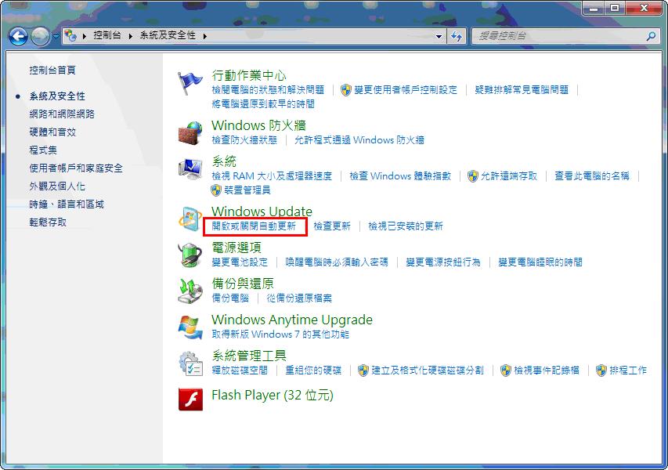Click the Power Options battery icon
The height and width of the screenshot is (470, 668).
pos(190,255)
